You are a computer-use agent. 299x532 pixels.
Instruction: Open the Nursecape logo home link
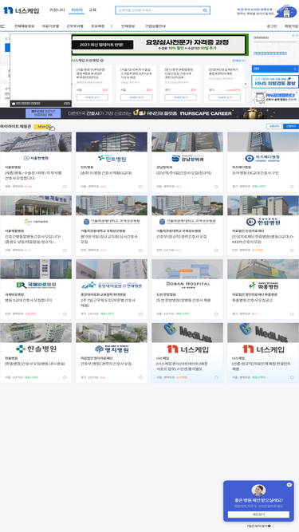(21, 10)
